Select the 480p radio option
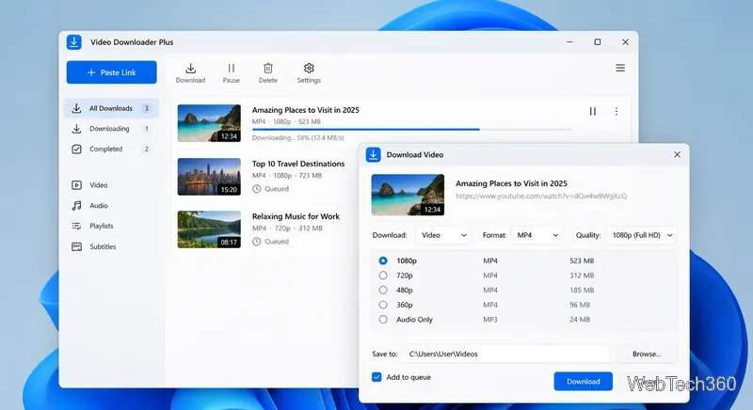 (x=383, y=291)
